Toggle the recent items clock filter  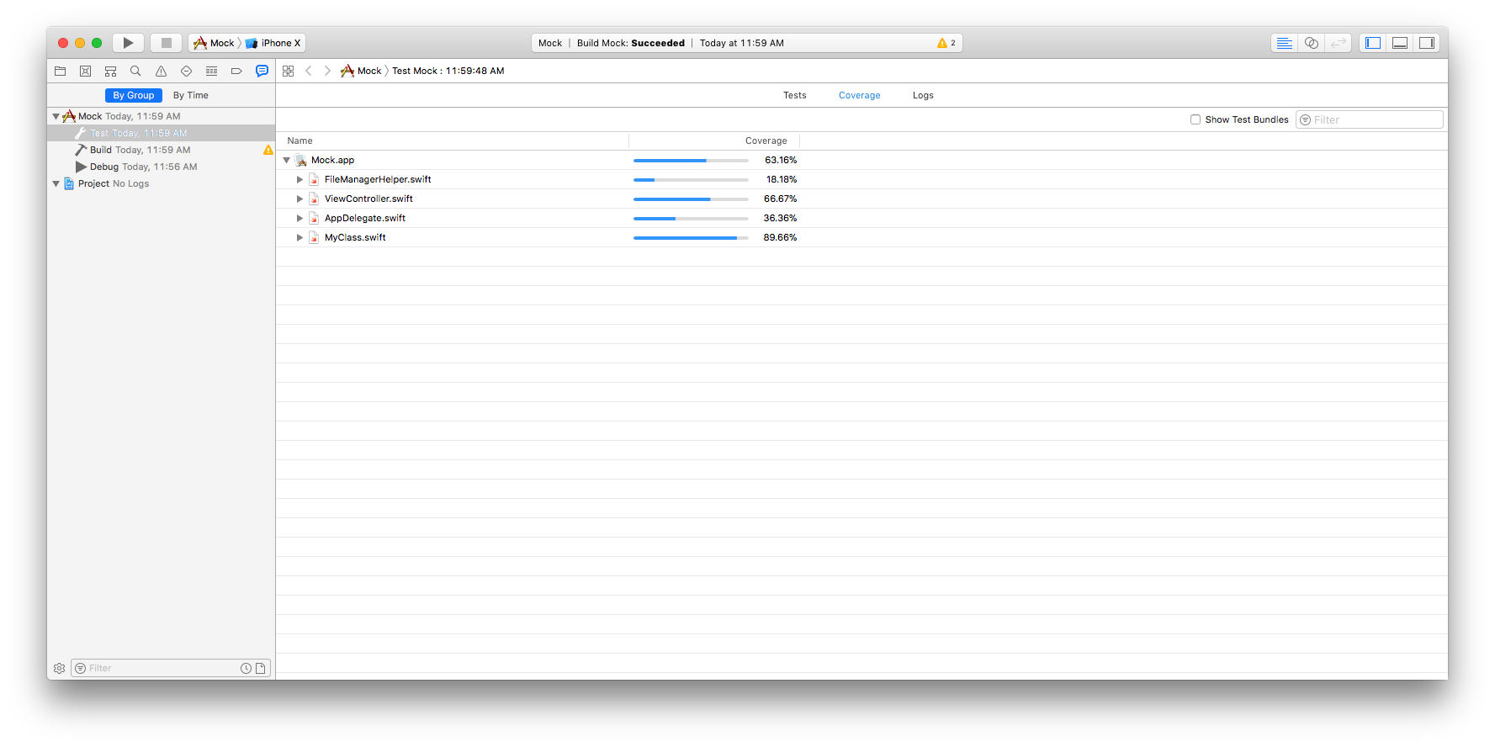[247, 669]
